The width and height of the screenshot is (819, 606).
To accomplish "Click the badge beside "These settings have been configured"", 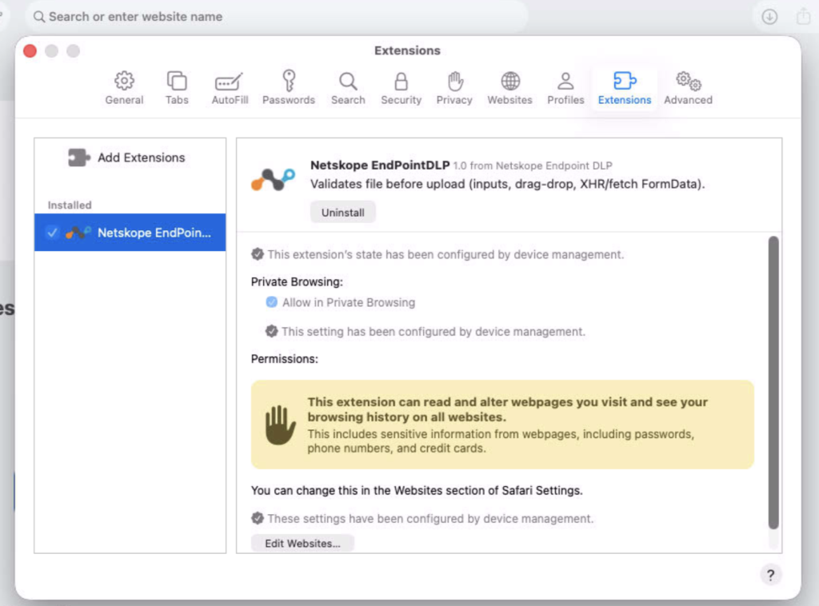I will [x=258, y=518].
